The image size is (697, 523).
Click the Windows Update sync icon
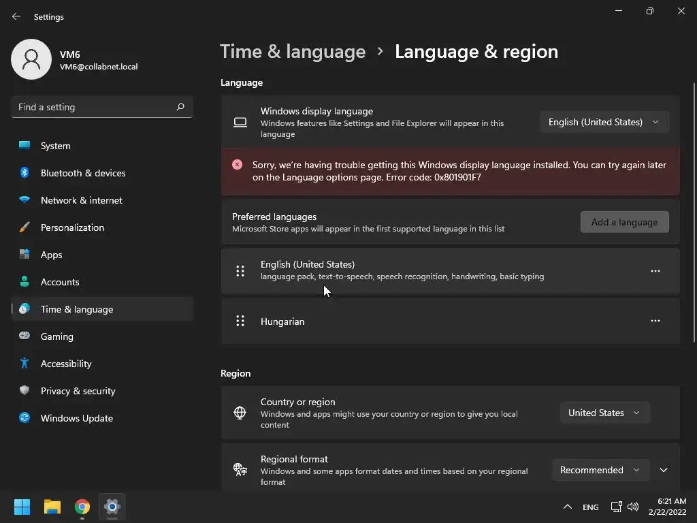click(x=25, y=417)
